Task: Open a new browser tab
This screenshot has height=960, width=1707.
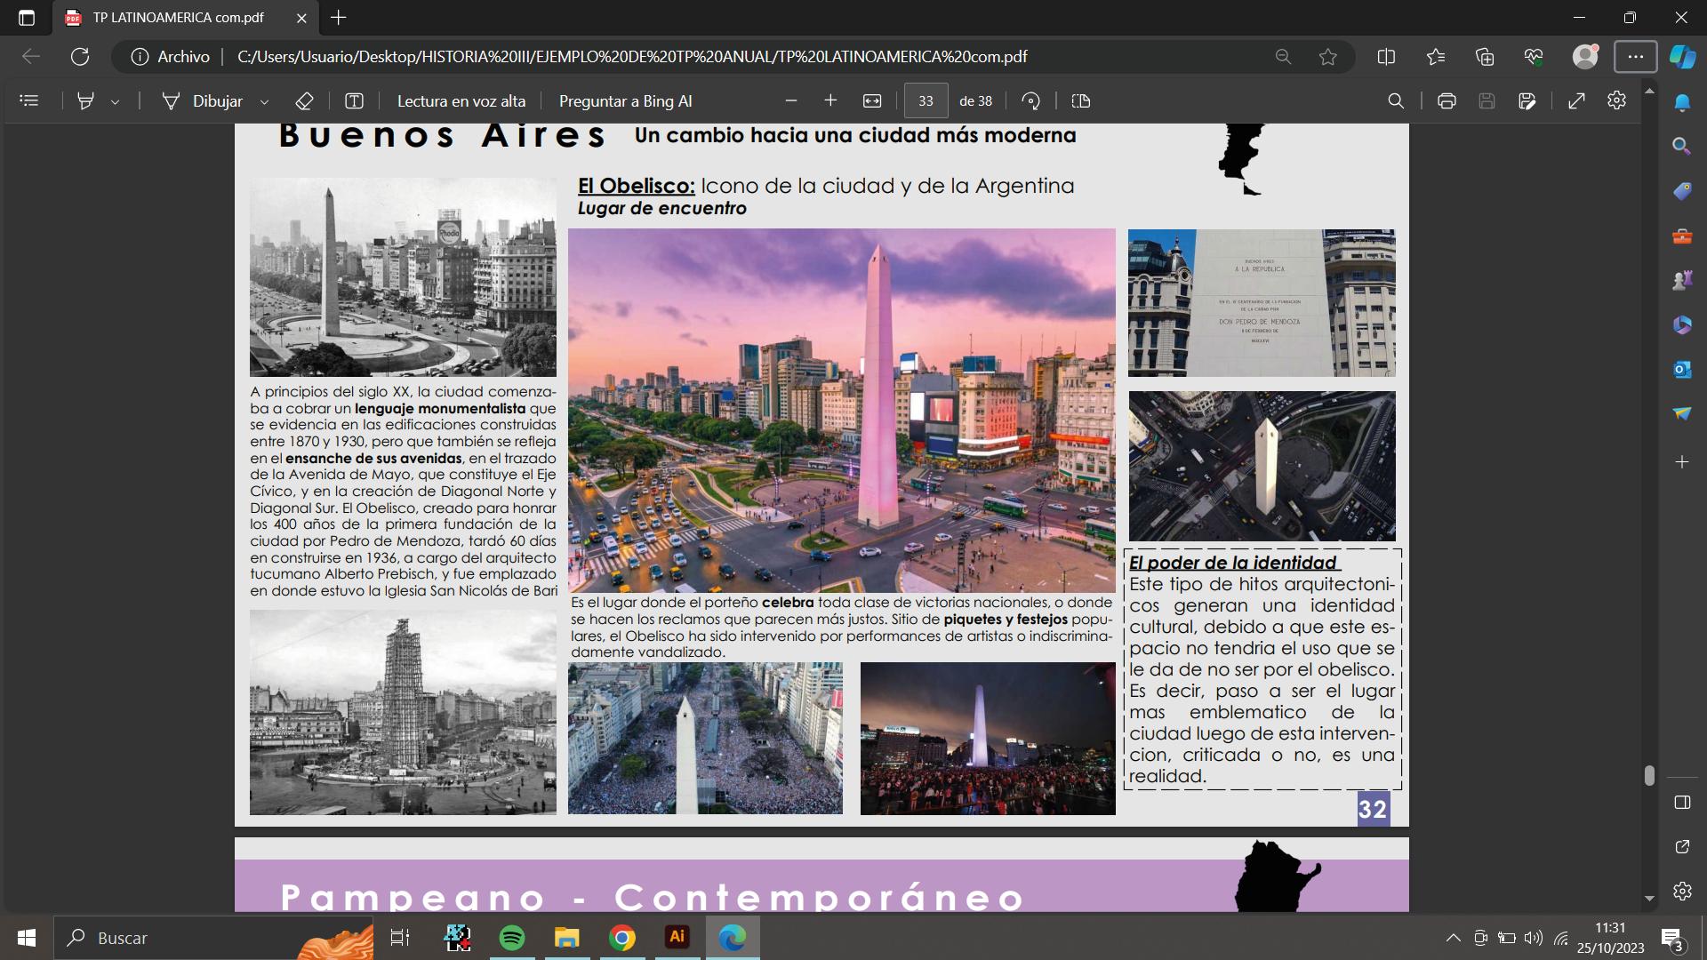Action: 339,18
